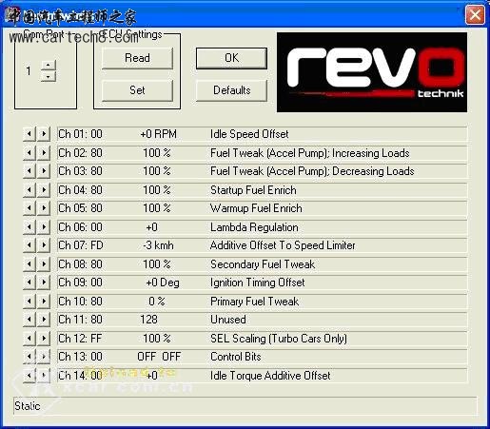Restore values with Defaults button
This screenshot has width=490, height=429.
coord(231,90)
